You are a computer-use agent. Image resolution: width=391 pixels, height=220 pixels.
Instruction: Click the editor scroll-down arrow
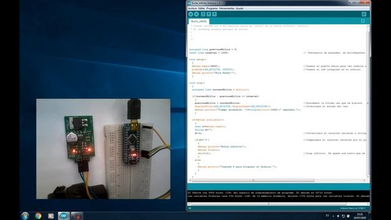tap(368, 177)
